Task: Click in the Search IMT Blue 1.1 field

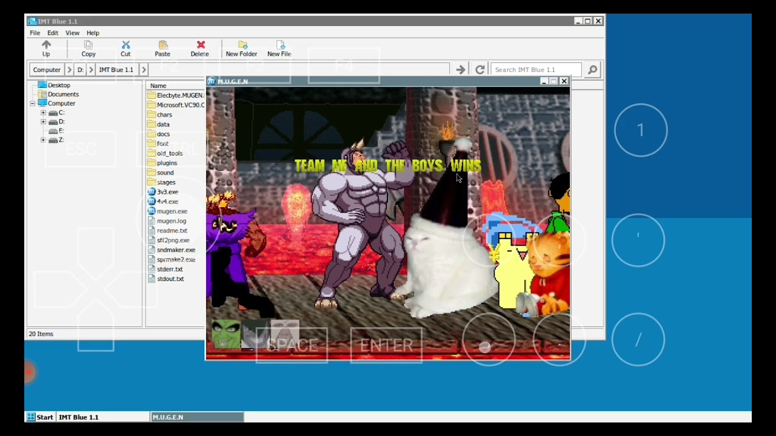Action: pos(536,70)
